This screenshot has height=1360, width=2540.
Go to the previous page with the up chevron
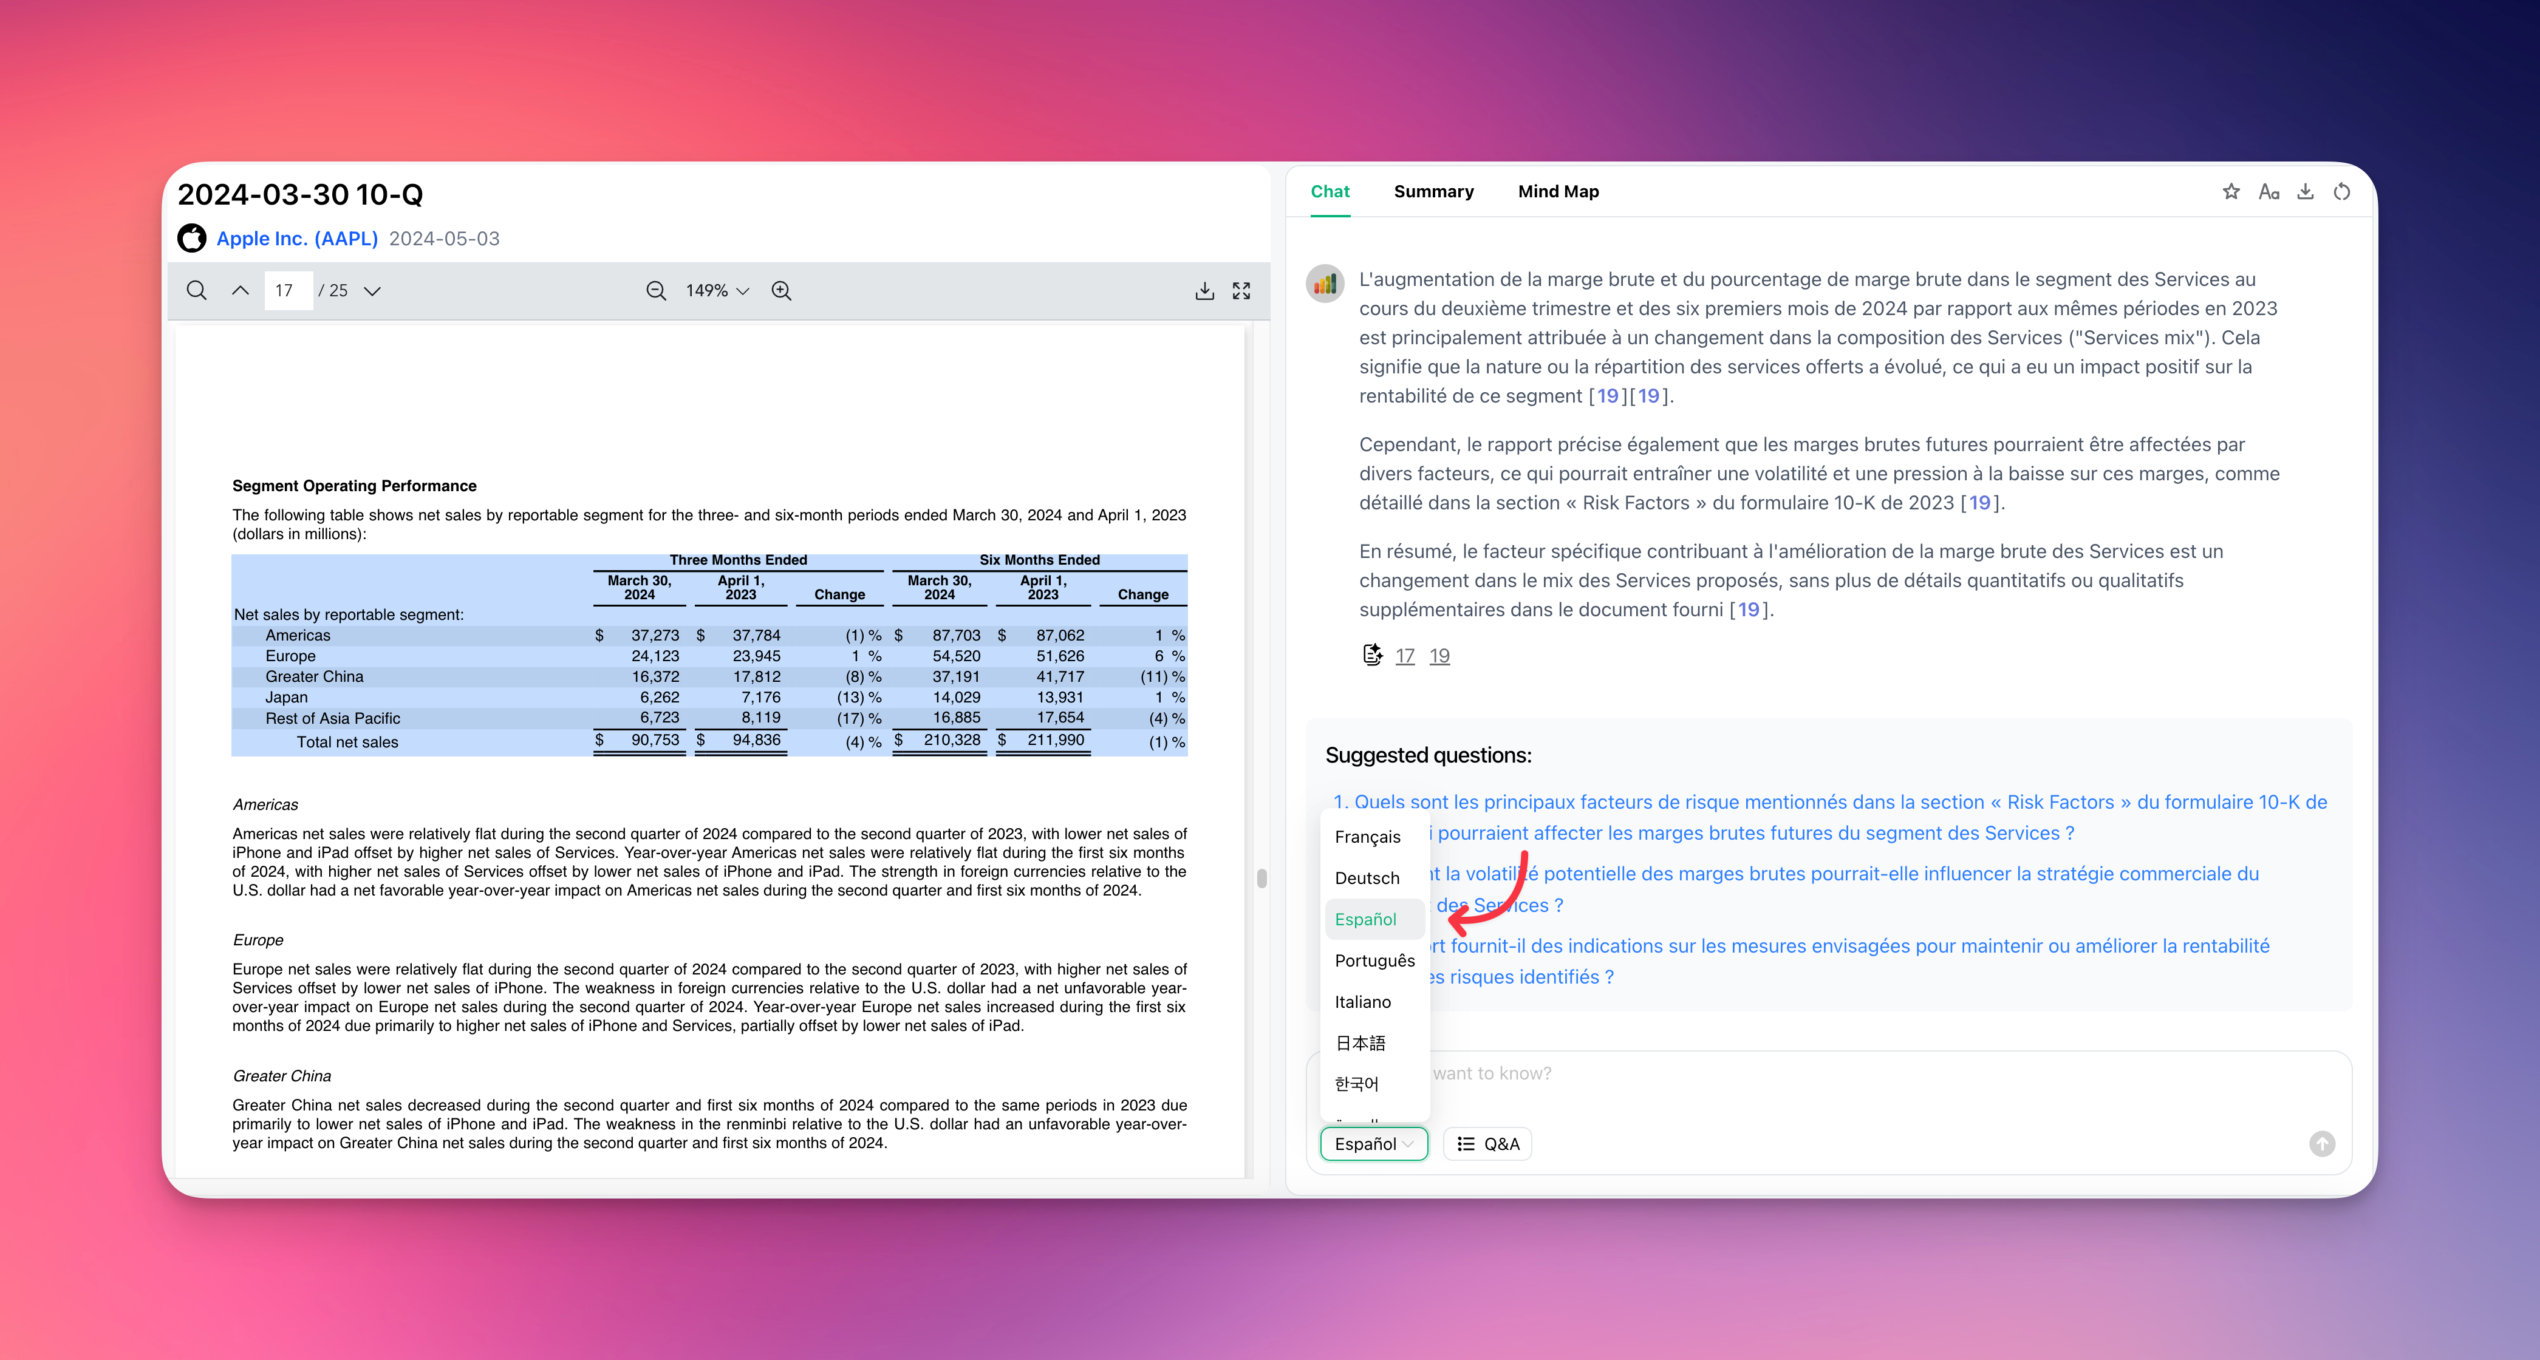click(239, 291)
